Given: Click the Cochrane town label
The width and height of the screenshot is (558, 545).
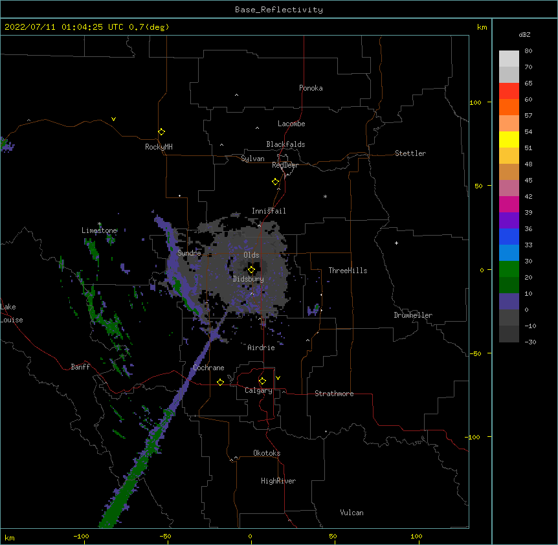Looking at the screenshot, I should click(x=208, y=368).
